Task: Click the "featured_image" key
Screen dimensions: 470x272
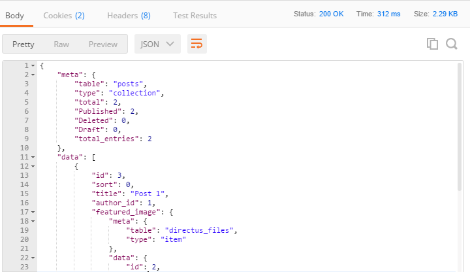Action: click(x=126, y=212)
